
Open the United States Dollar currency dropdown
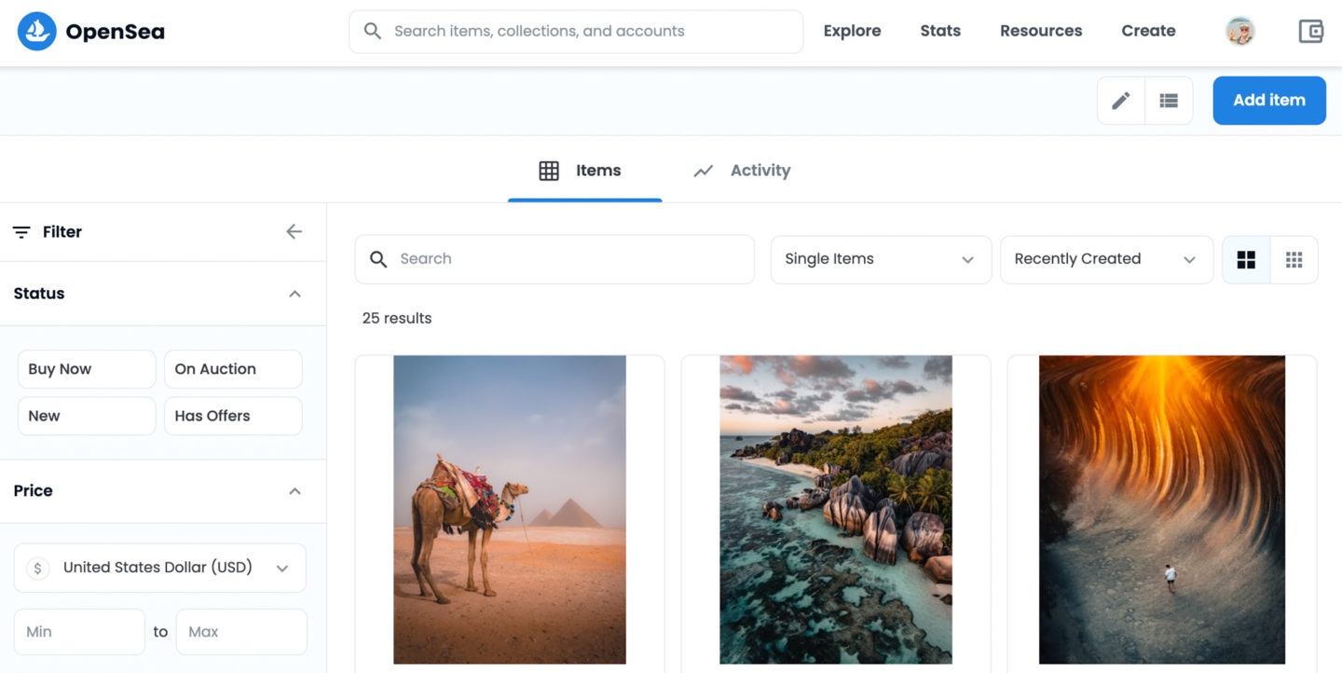pyautogui.click(x=160, y=568)
